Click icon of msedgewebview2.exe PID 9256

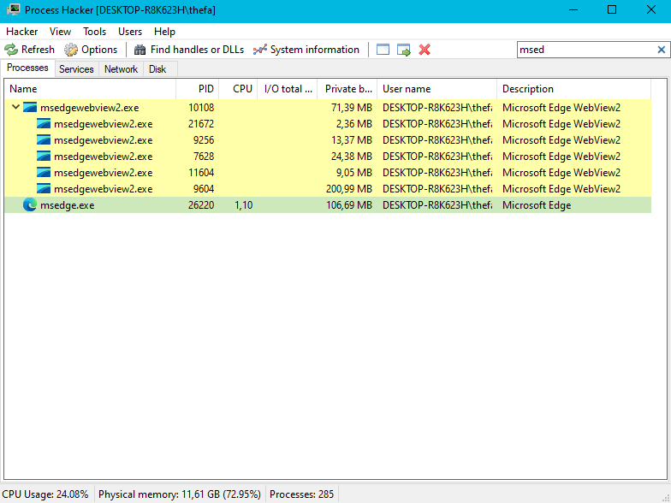coord(43,140)
